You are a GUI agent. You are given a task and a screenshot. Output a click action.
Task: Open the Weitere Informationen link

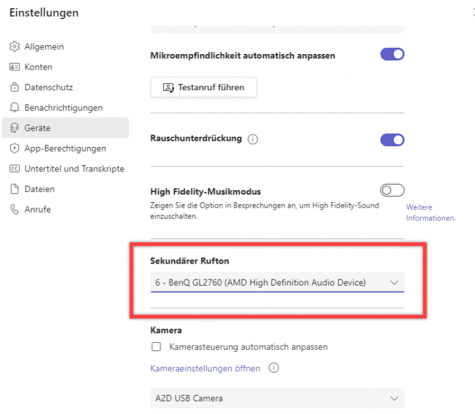click(430, 212)
